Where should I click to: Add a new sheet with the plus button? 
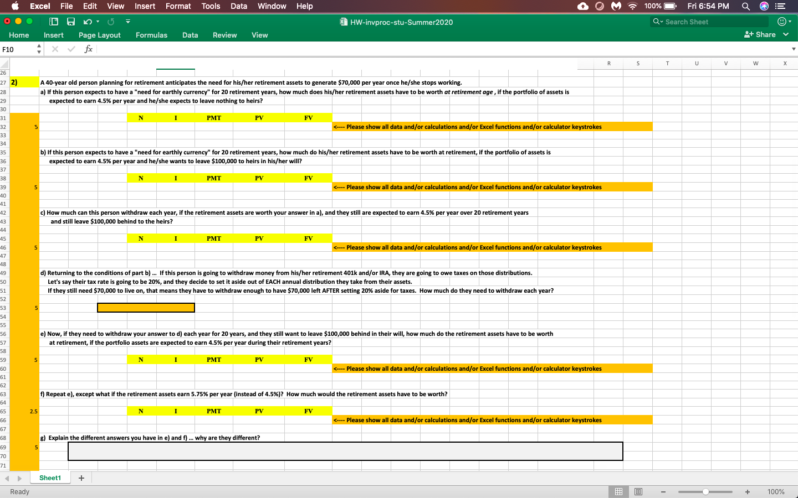[x=81, y=478]
